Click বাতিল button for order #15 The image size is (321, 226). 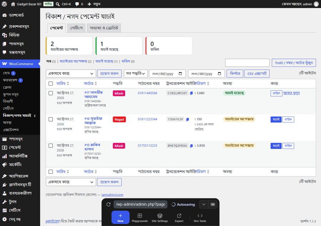click(288, 146)
